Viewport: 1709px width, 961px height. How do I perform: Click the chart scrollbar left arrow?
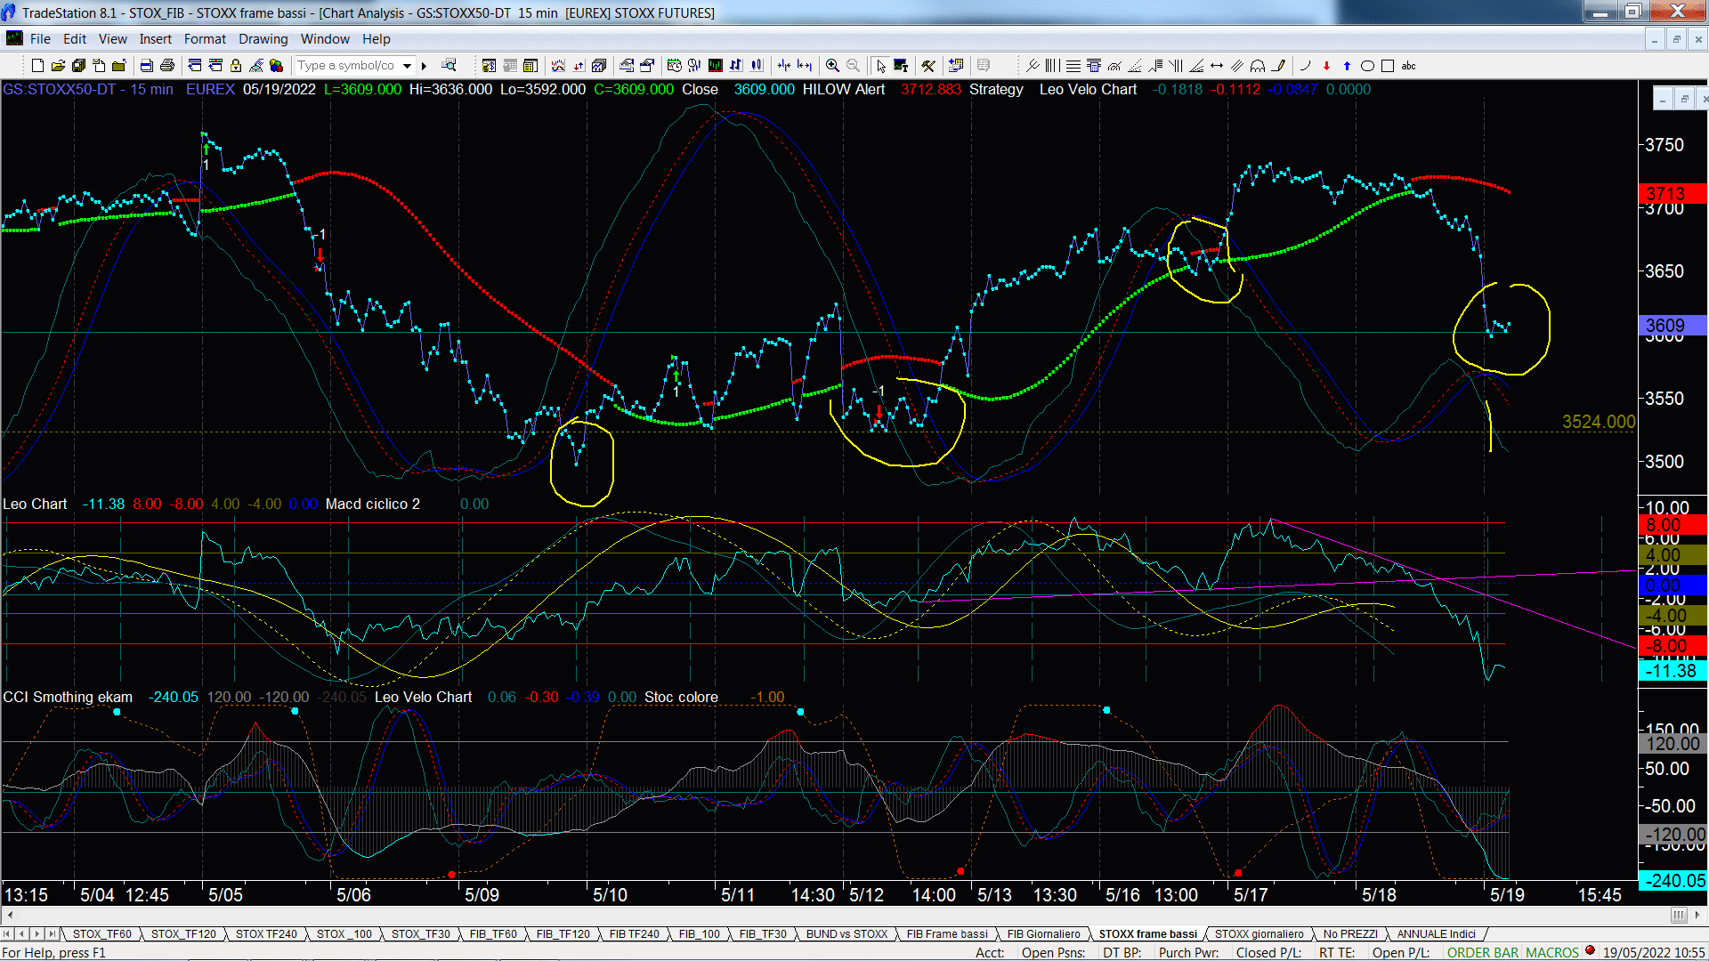(10, 915)
